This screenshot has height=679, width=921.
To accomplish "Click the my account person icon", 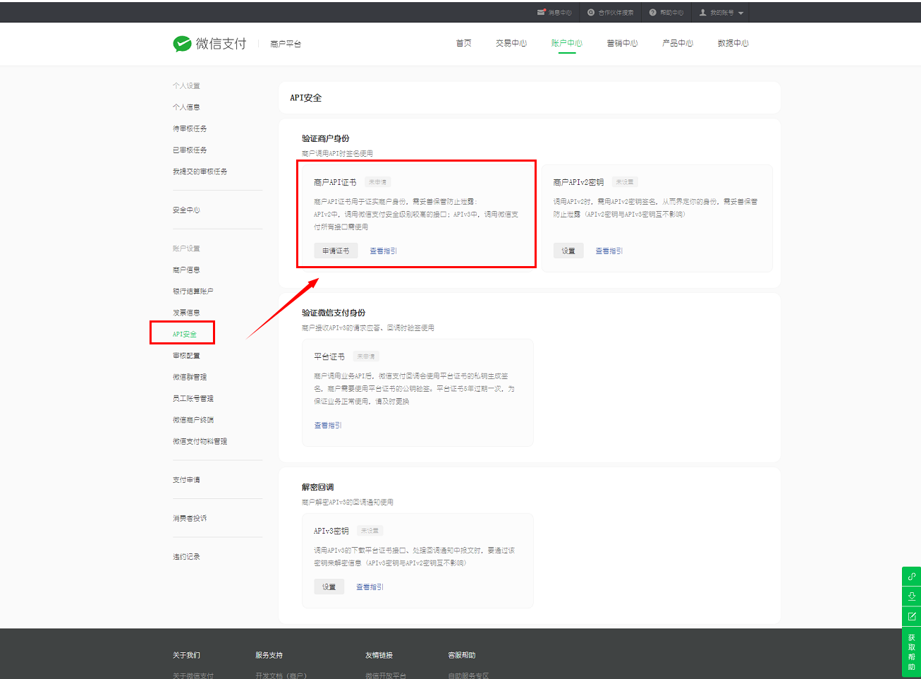I will (x=702, y=13).
